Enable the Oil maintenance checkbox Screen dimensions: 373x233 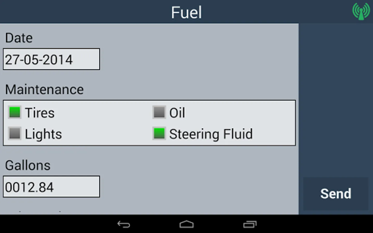pos(159,112)
